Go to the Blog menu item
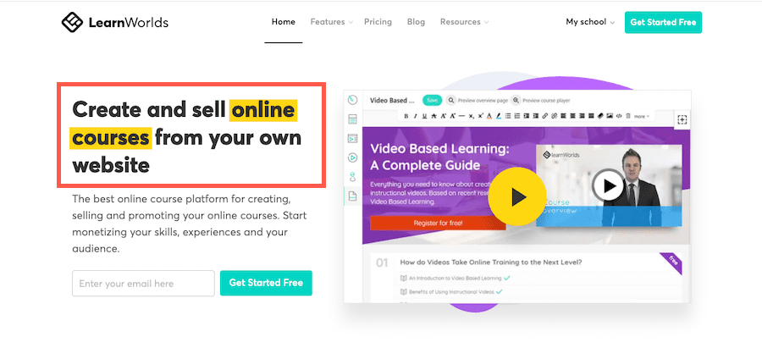Image resolution: width=762 pixels, height=359 pixels. [x=416, y=22]
